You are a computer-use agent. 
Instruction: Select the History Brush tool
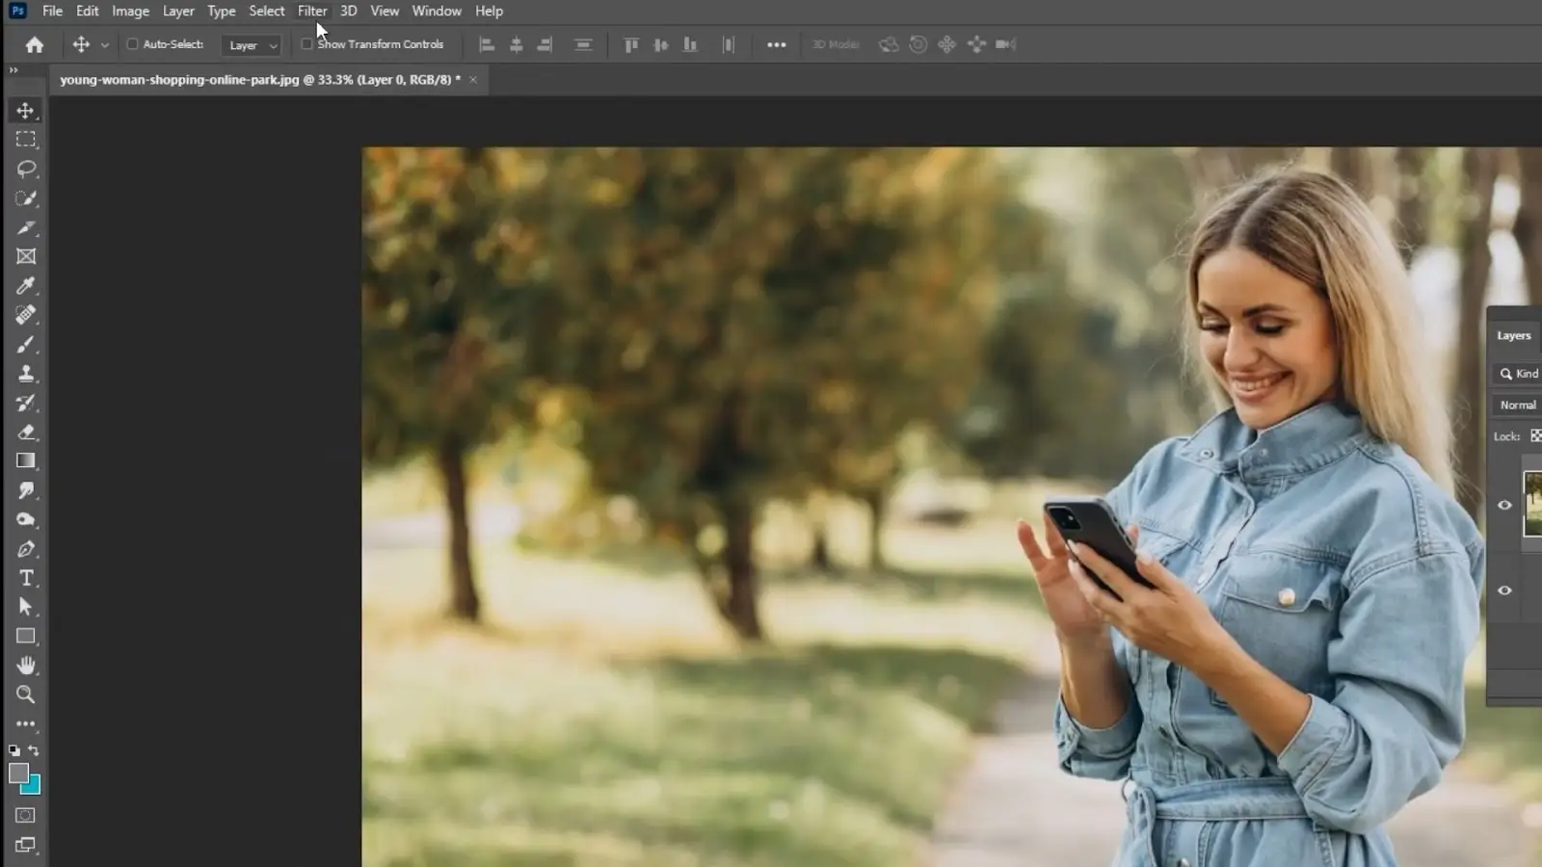pos(26,403)
